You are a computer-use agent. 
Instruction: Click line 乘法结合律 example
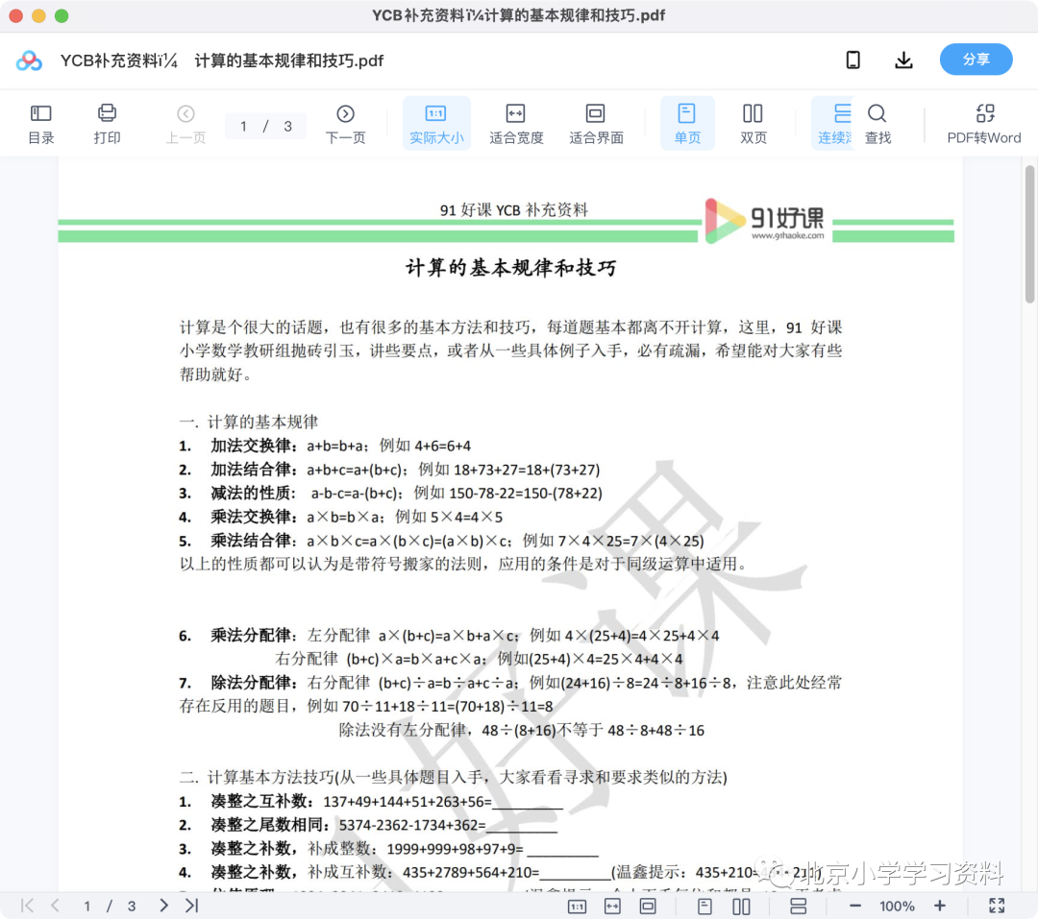[441, 542]
